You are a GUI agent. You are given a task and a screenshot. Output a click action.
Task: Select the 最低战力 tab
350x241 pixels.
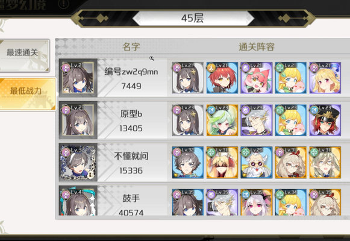coord(27,94)
